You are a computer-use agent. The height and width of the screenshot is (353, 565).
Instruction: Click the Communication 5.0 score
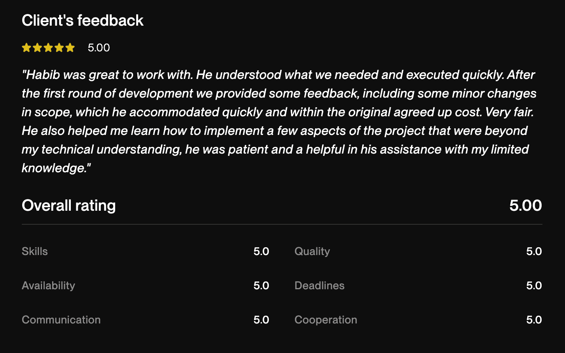[261, 320]
